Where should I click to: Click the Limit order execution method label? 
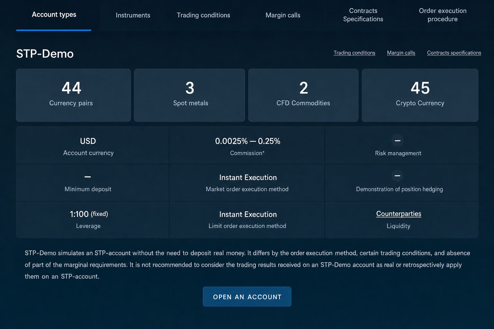pyautogui.click(x=247, y=226)
